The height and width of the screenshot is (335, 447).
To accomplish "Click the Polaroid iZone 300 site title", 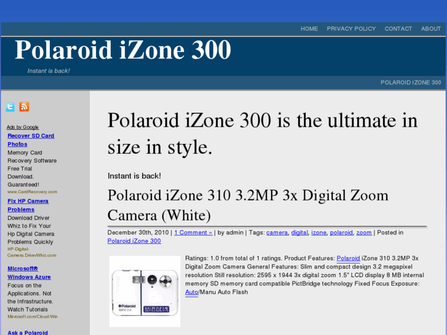I will (x=122, y=50).
